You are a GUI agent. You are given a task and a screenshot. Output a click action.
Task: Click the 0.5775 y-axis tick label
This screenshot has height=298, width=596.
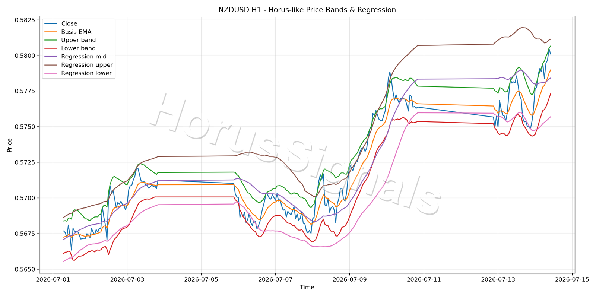pos(25,91)
